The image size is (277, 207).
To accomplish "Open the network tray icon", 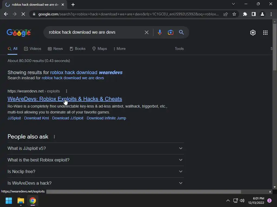I will [236, 201].
